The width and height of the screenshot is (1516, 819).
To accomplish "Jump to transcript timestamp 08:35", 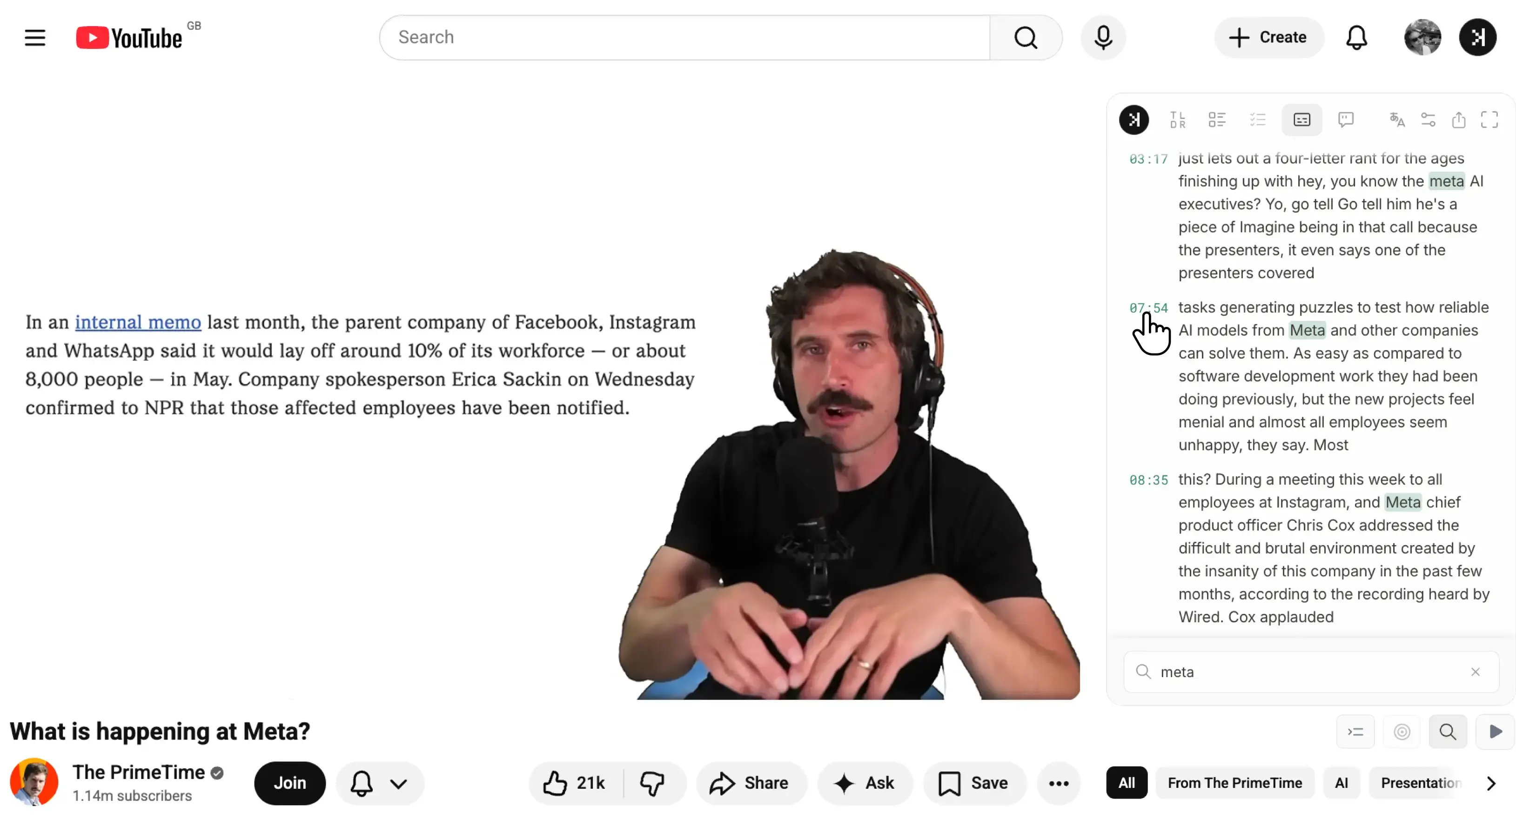I will [x=1148, y=480].
